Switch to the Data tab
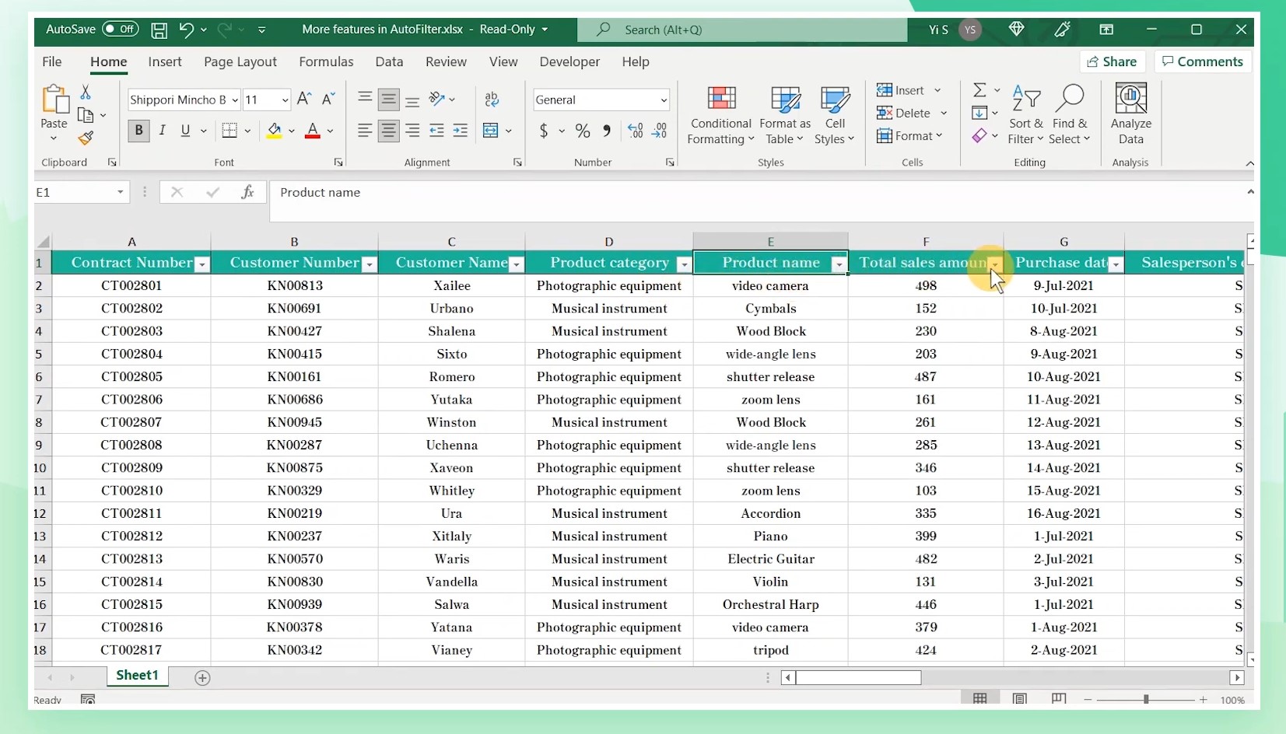The image size is (1286, 734). (389, 61)
